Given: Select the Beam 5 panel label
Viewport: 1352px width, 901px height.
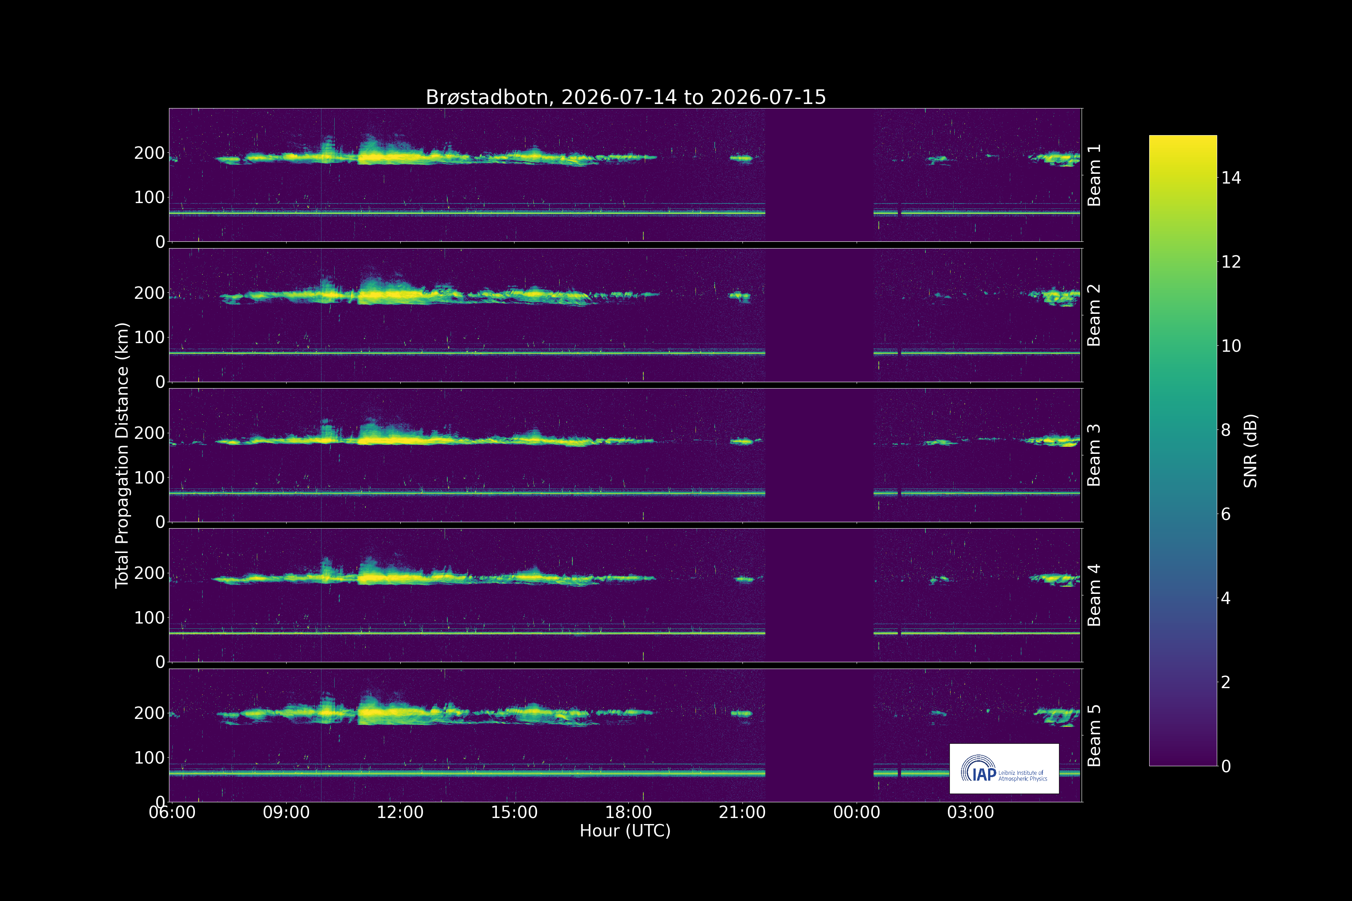Looking at the screenshot, I should (1094, 735).
